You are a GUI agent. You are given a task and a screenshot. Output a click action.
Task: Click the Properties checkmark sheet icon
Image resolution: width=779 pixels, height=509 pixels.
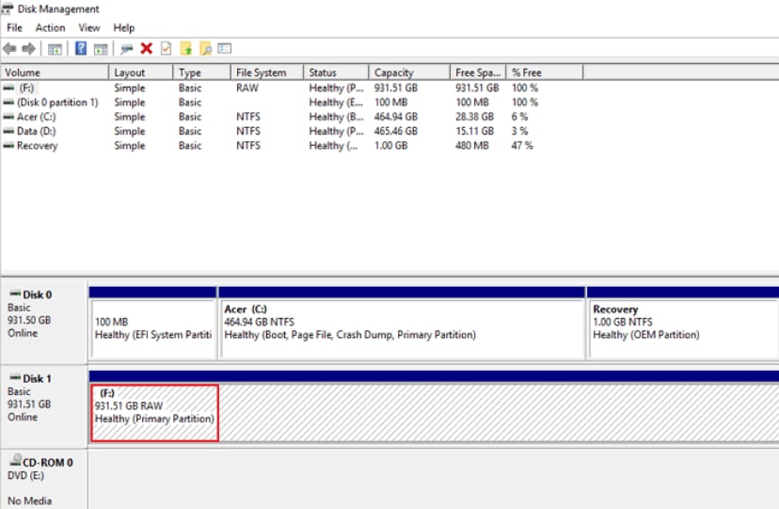pos(166,49)
